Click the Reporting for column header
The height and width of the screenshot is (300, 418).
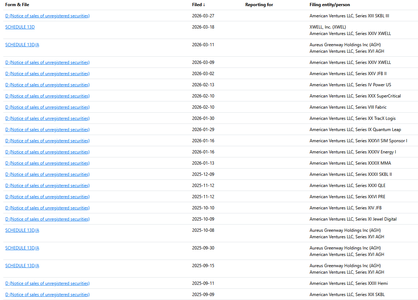pyautogui.click(x=259, y=5)
